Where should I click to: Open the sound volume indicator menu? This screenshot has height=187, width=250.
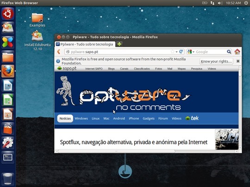[x=220, y=3]
